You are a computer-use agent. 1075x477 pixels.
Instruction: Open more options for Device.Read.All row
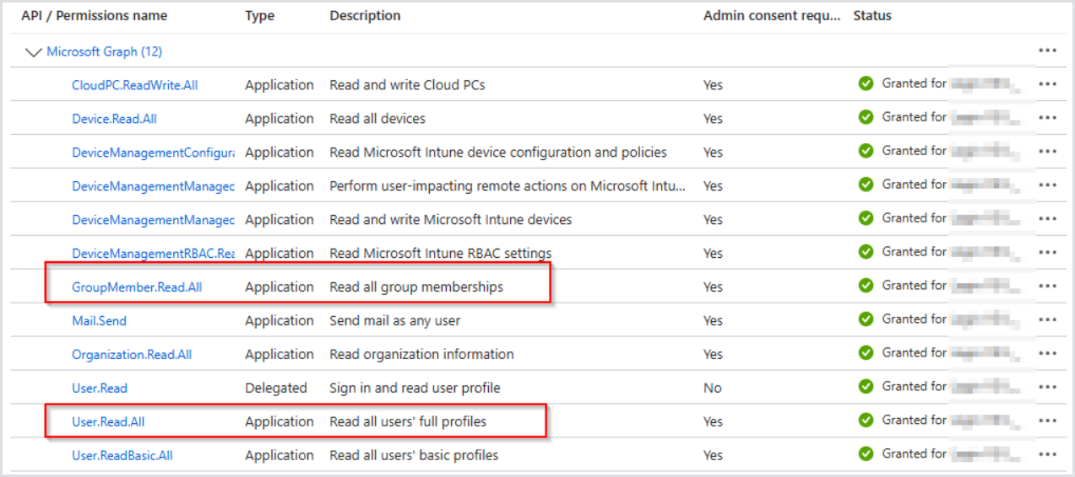point(1048,118)
